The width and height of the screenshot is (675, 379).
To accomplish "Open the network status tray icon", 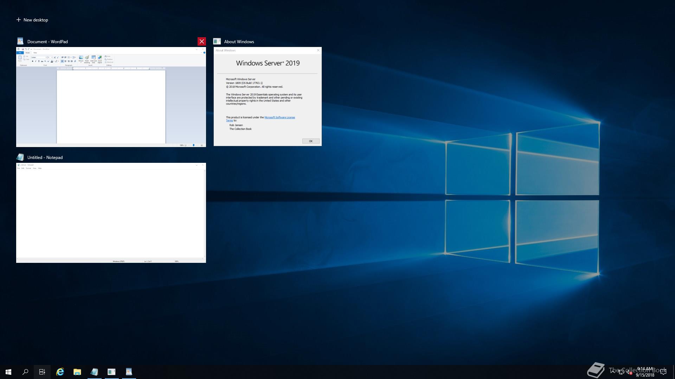I will point(621,372).
